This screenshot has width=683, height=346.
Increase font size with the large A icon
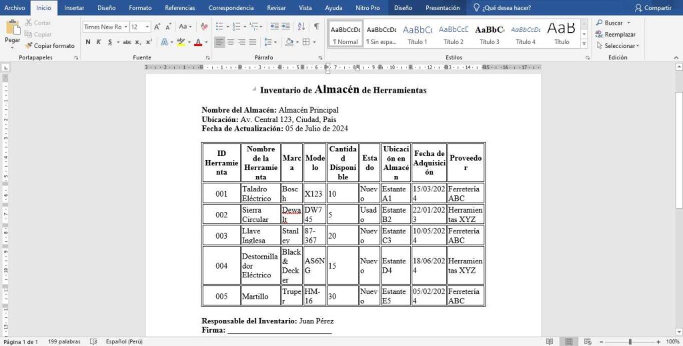point(157,27)
